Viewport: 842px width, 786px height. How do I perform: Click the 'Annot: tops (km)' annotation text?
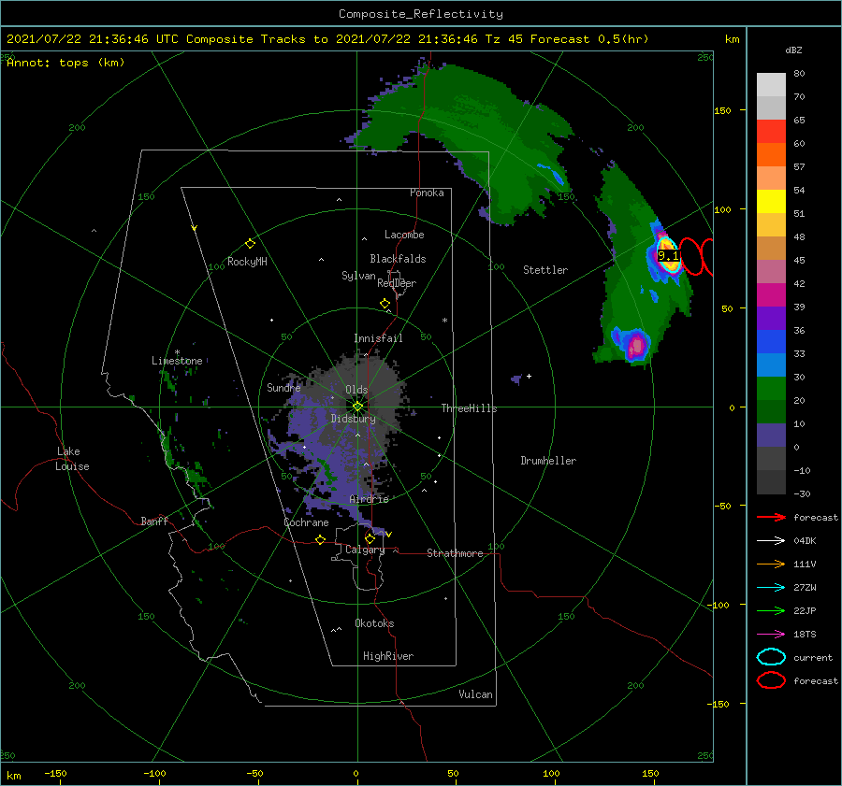tap(65, 63)
